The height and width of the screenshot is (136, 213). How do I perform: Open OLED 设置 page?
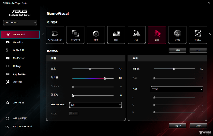click(x=18, y=50)
